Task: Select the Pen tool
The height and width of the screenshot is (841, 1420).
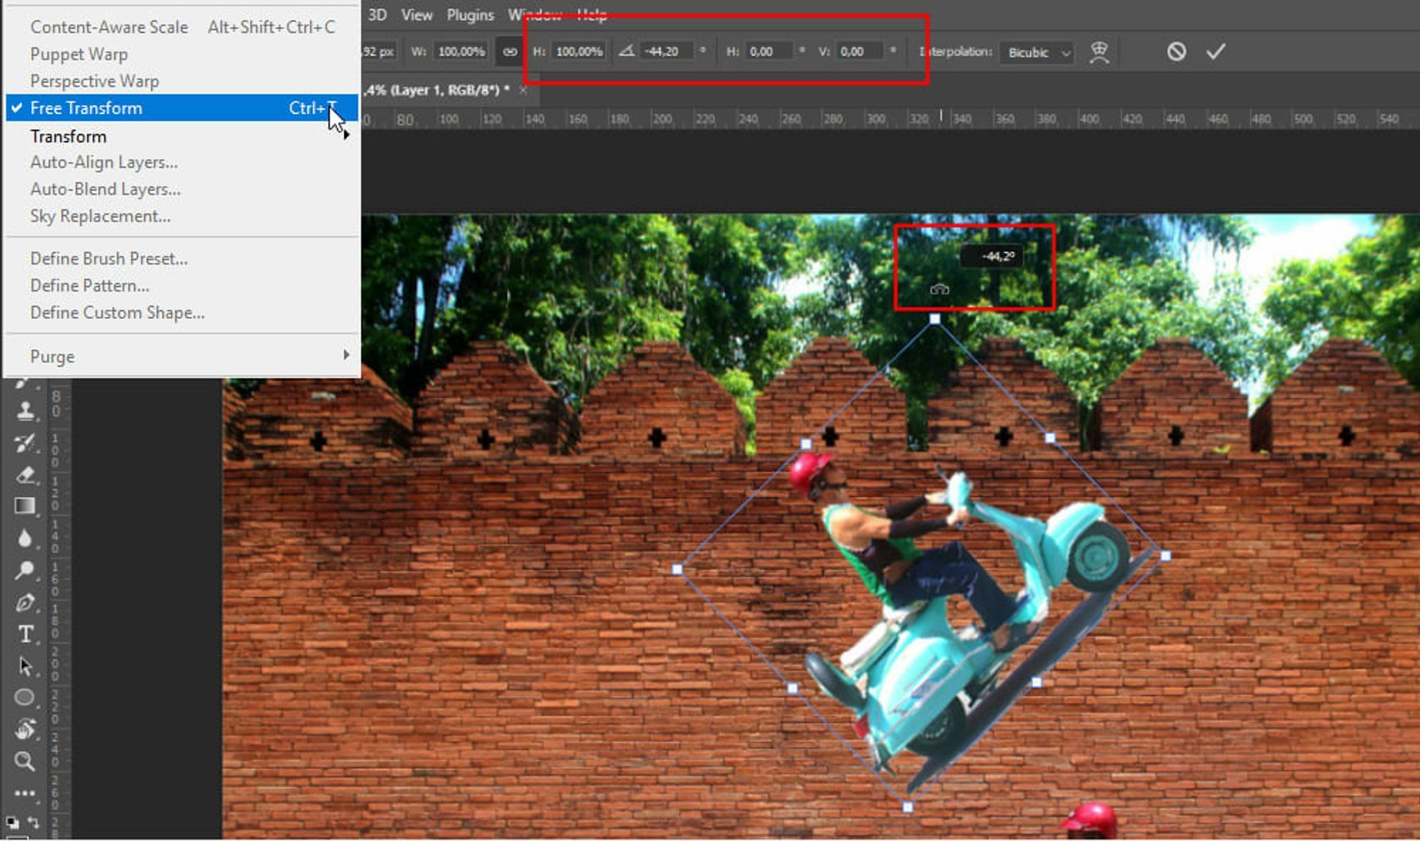Action: pos(25,603)
